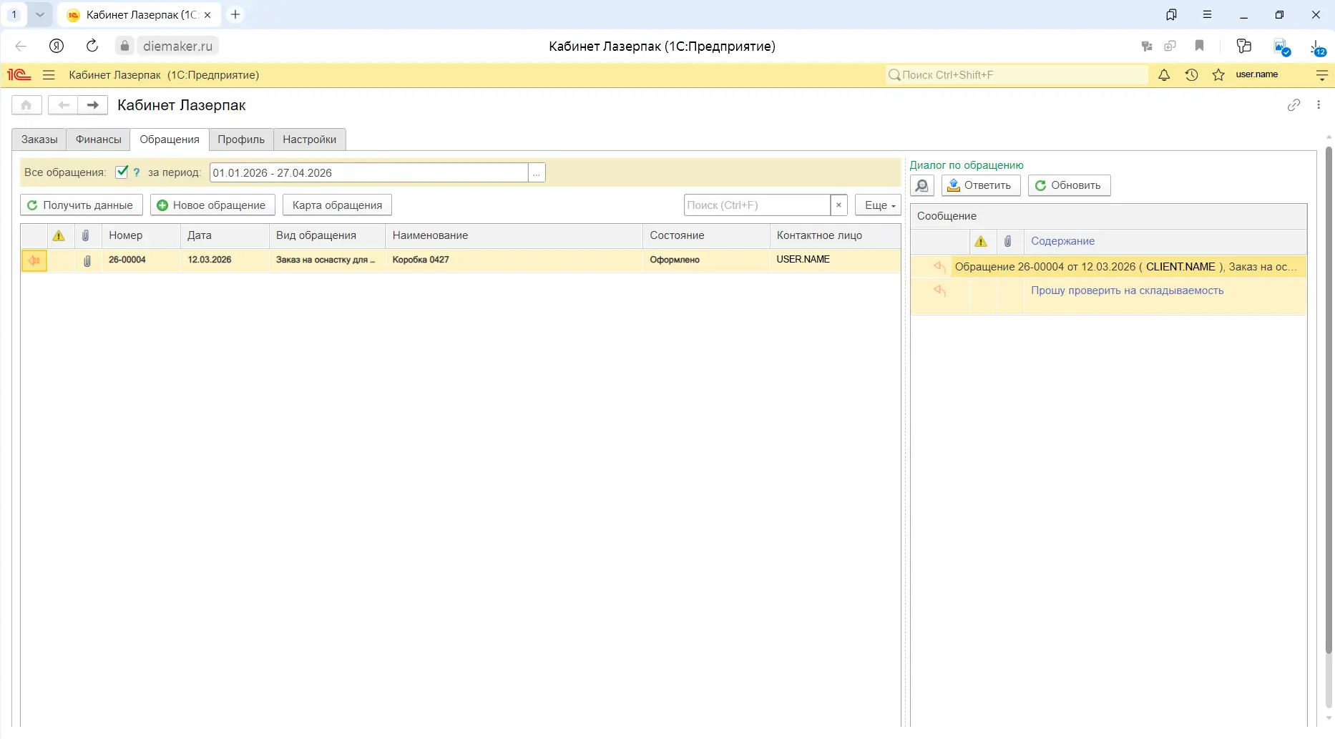Image resolution: width=1335 pixels, height=739 pixels.
Task: Sort by the "Дата" column header
Action: 225,235
